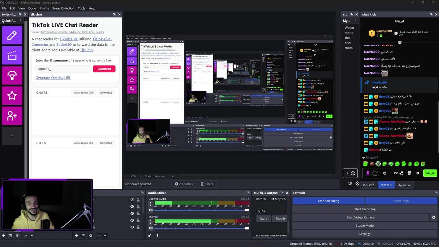Image resolution: width=439 pixels, height=247 pixels.
Task: Add a source with the plus icon
Action: tap(76, 236)
